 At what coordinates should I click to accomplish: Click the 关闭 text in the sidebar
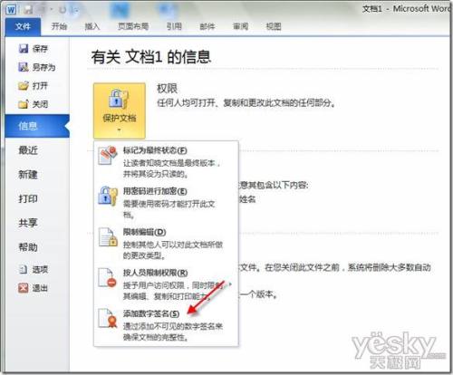[40, 104]
